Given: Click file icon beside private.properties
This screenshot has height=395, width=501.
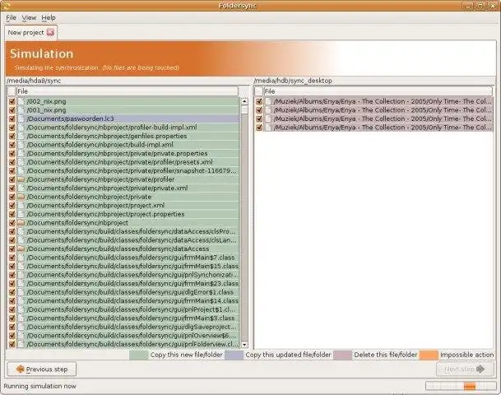Looking at the screenshot, I should 21,154.
